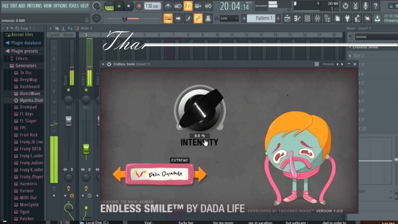Click the hat-shaped icon right of the link icon
Image resolution: width=398 pixels, height=224 pixels.
click(208, 18)
